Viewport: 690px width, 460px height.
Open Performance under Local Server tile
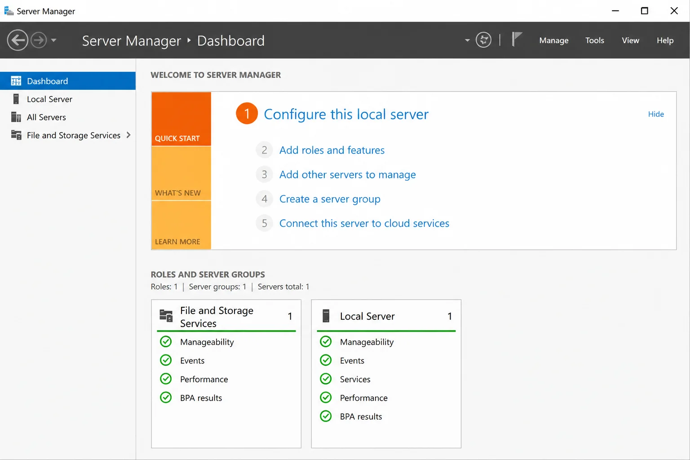[x=364, y=398]
